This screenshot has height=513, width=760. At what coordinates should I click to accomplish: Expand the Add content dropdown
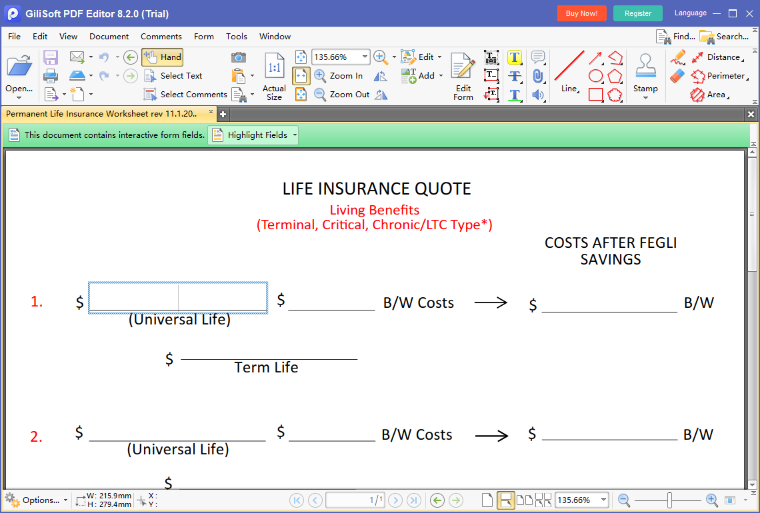coord(441,75)
